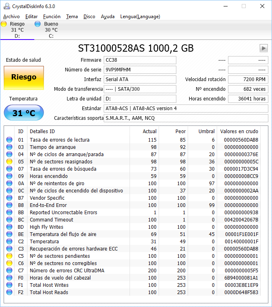Image resolution: width=272 pixels, height=307 pixels.
Task: Click the blue status icon for reintentos de giro
Action: click(9, 183)
